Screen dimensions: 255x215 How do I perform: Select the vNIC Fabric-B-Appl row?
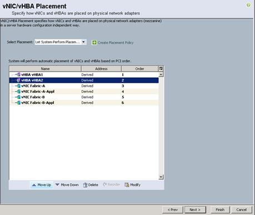[x=84, y=102]
